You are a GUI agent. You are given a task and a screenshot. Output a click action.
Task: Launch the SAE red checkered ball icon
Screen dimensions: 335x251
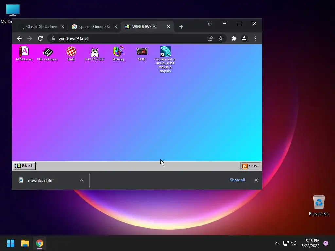[71, 54]
